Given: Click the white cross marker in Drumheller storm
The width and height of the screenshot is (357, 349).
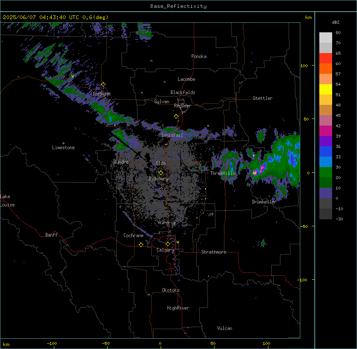Looking at the screenshot, I should pos(253,155).
